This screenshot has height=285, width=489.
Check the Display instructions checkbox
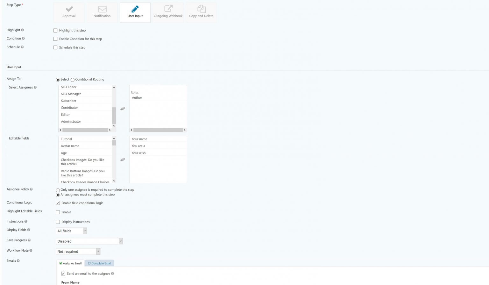click(58, 222)
